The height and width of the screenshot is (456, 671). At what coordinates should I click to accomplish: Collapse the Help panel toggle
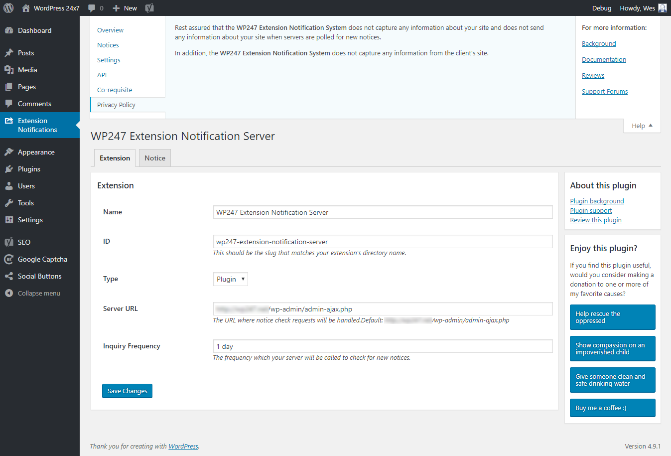pyautogui.click(x=642, y=126)
